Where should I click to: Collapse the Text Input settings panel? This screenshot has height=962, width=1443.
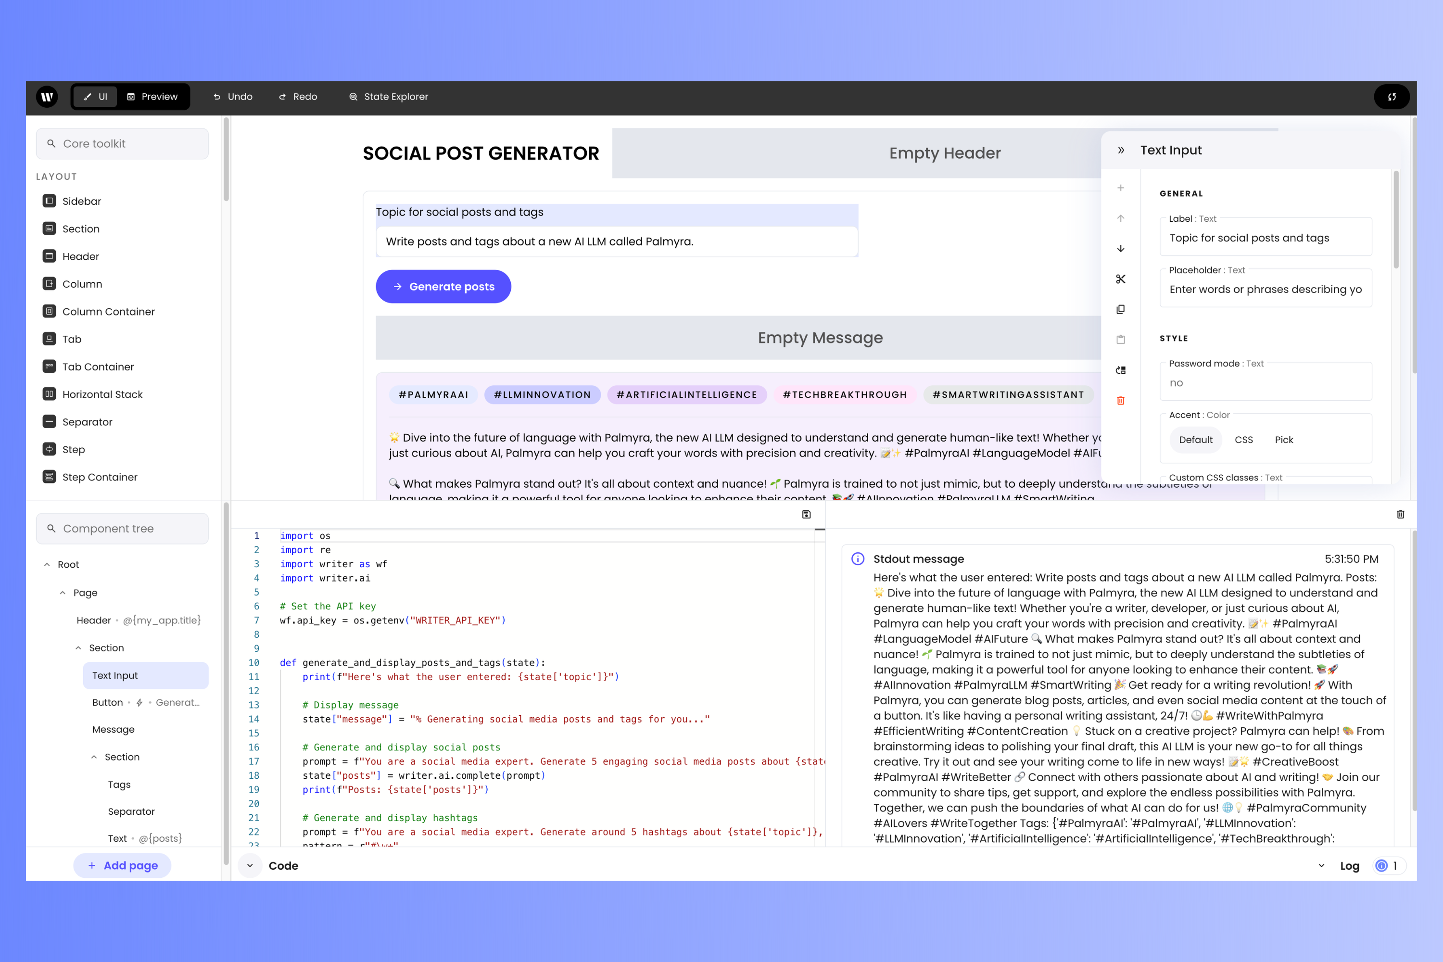1120,150
